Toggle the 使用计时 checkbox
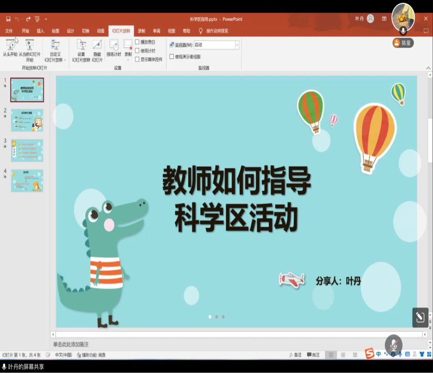Image resolution: width=433 pixels, height=373 pixels. 137,51
